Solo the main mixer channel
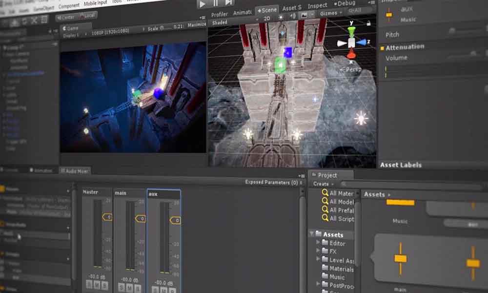Viewport: 488px width, 293px height. (122, 287)
